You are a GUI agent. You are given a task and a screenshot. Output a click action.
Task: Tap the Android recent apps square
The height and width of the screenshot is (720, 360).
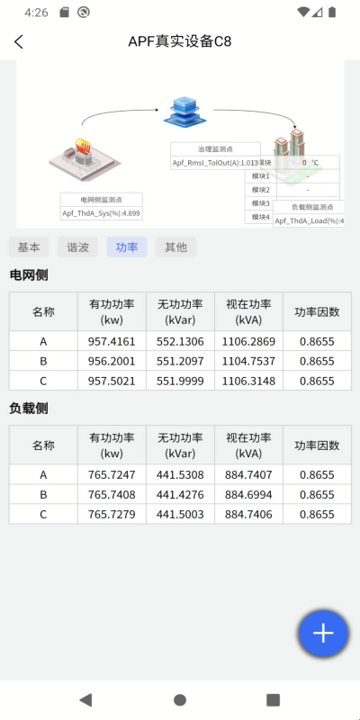274,700
